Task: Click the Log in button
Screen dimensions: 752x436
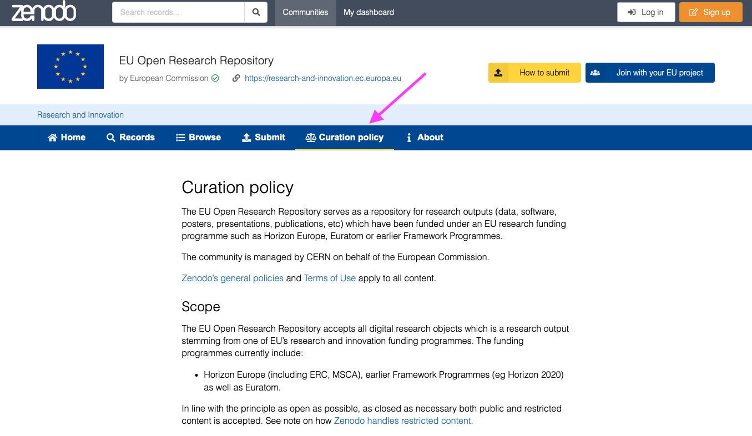Action: click(x=646, y=12)
